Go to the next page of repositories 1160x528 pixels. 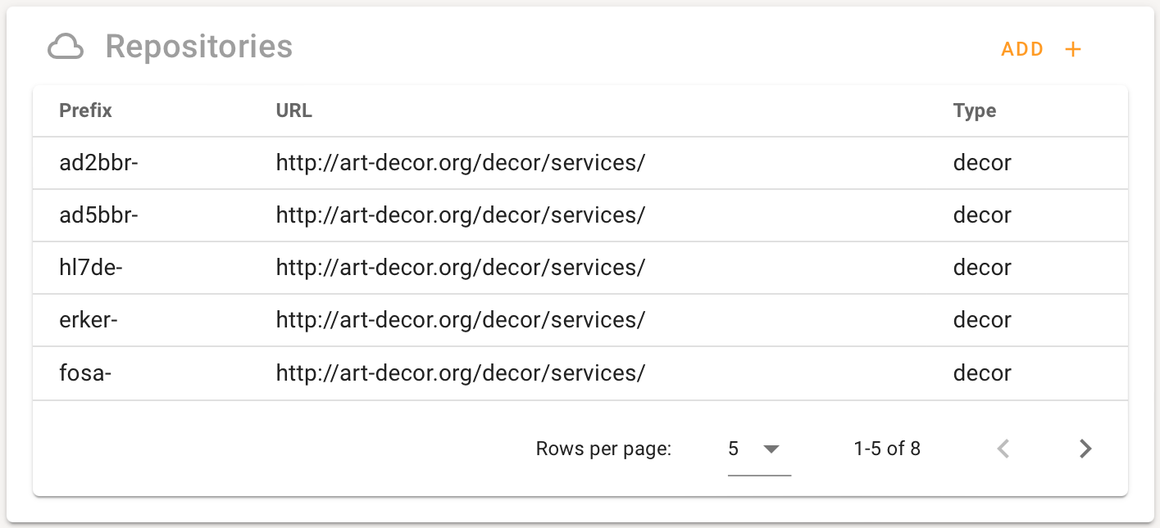[1085, 449]
